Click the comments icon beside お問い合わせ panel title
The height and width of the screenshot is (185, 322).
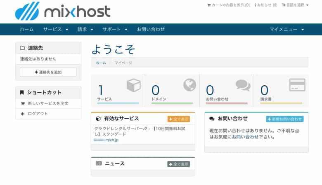[x=212, y=119]
